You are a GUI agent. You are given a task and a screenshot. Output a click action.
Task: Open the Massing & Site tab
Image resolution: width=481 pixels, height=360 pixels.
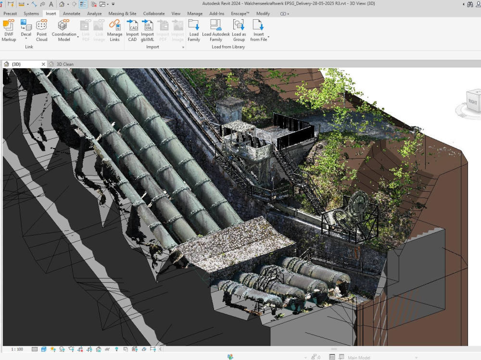point(122,13)
